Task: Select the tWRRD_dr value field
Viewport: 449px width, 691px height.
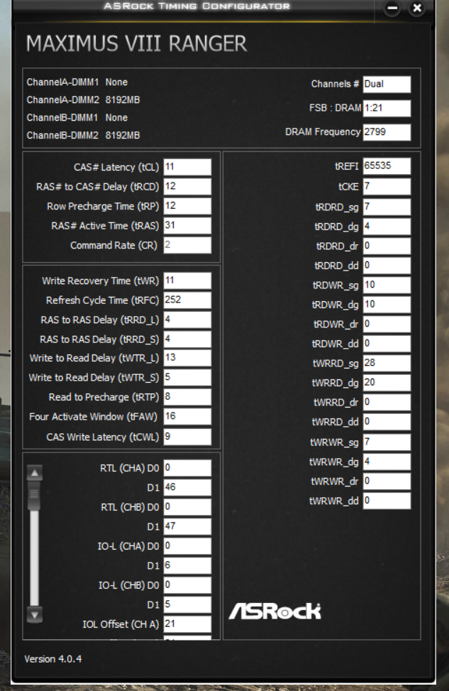Action: [387, 402]
